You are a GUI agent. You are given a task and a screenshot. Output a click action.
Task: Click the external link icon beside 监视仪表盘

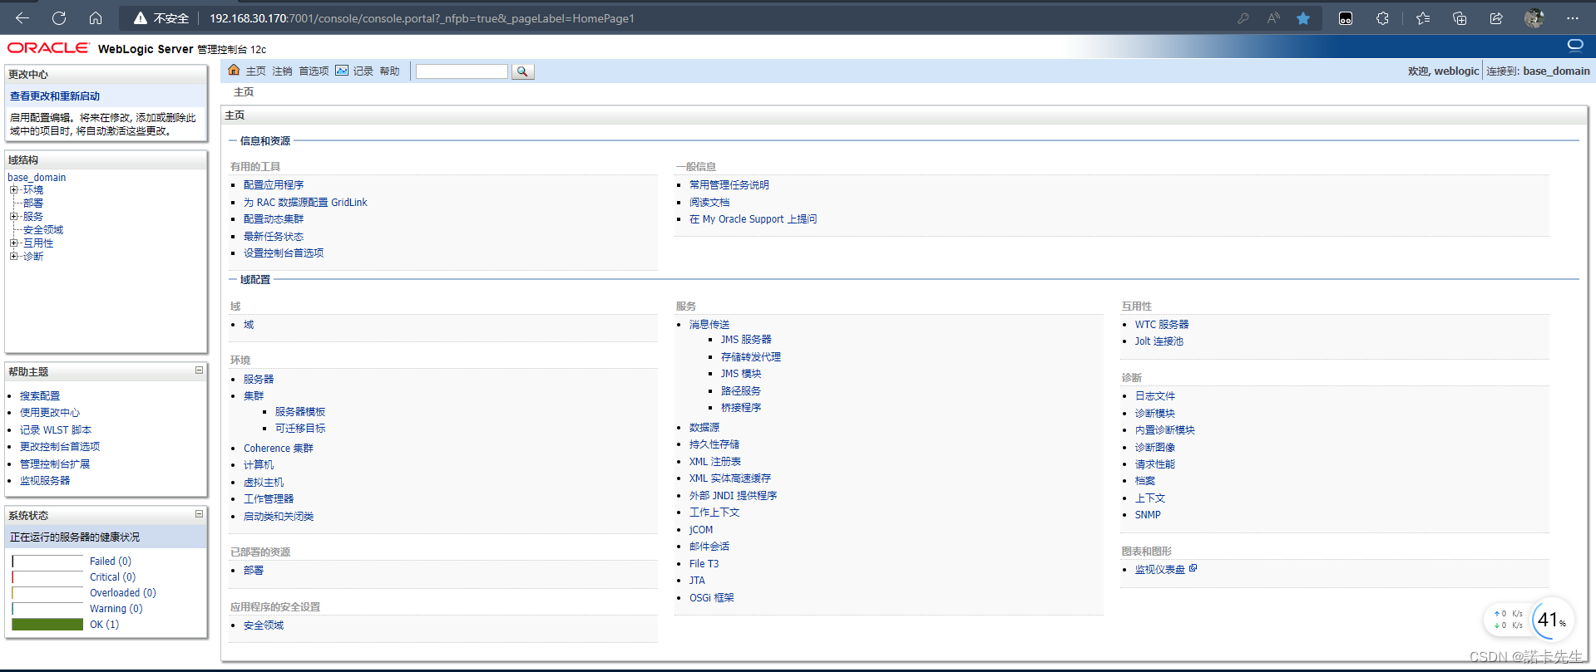(1193, 568)
